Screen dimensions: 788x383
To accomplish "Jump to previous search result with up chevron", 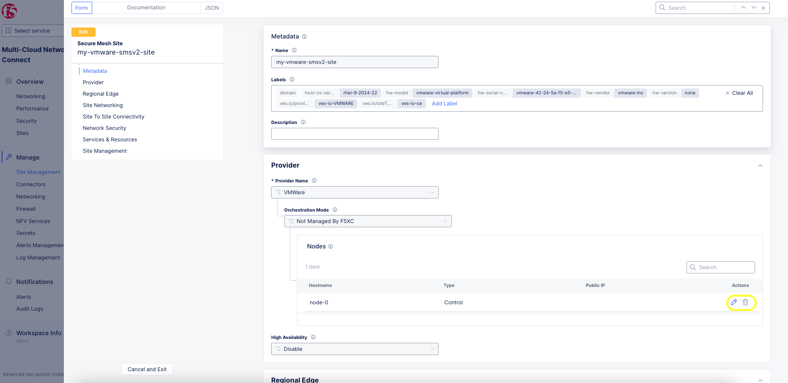I will point(743,8).
